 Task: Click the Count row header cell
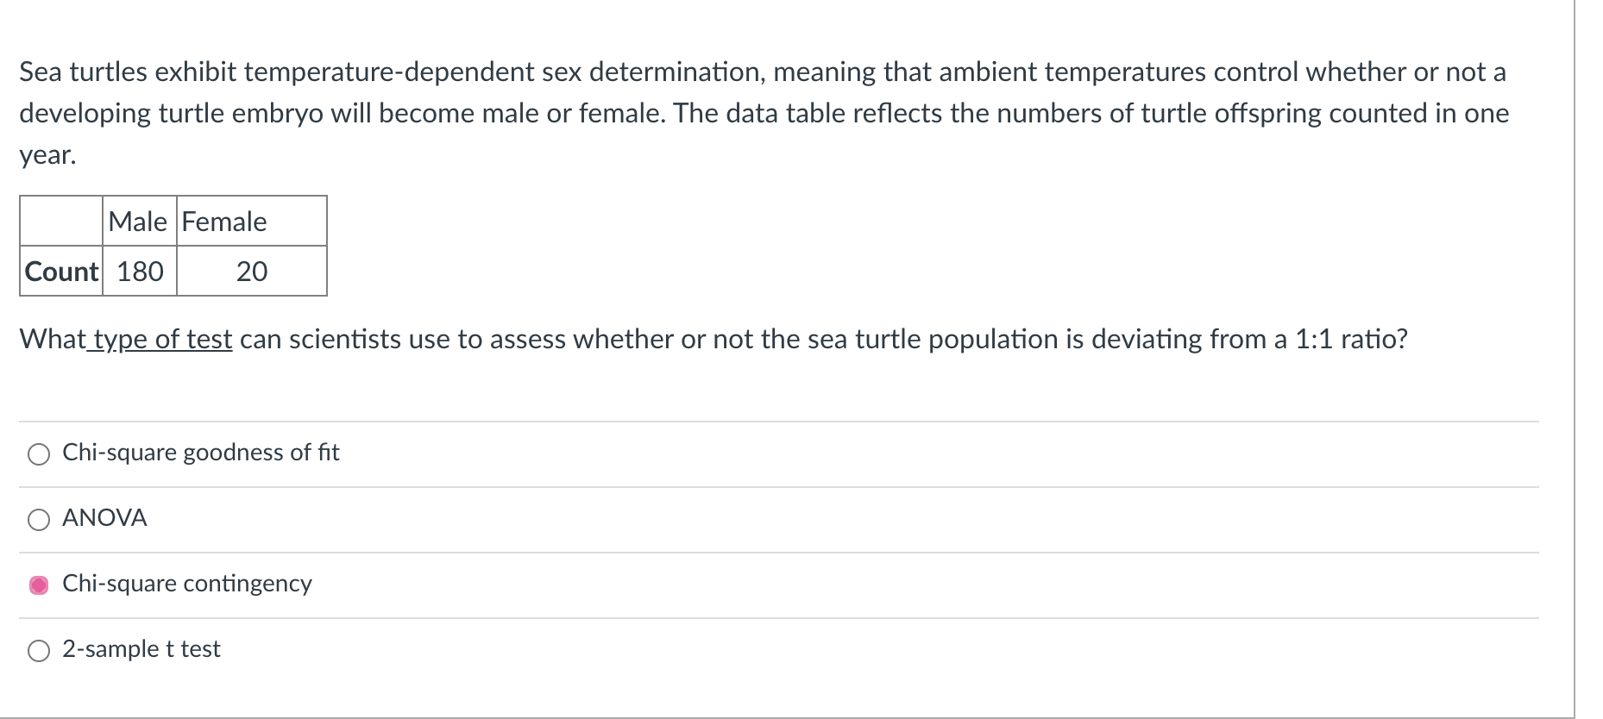click(x=61, y=272)
